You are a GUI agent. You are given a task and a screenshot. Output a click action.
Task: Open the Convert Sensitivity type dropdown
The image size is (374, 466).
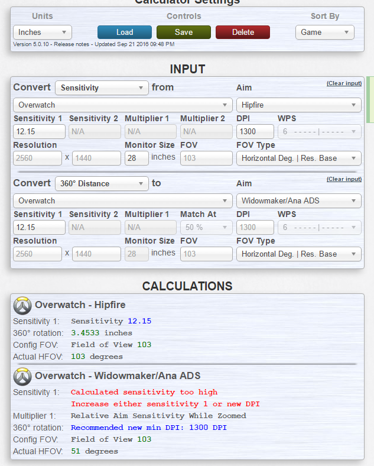tap(102, 88)
